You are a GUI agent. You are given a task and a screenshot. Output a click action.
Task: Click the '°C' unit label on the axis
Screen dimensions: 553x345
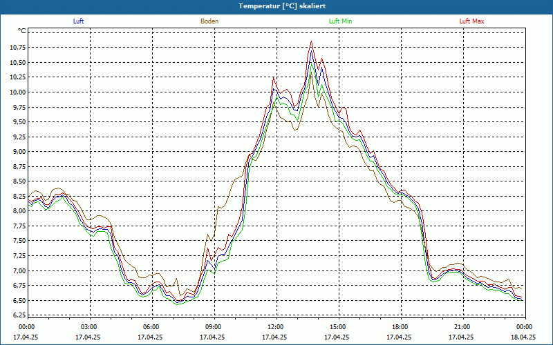pyautogui.click(x=22, y=31)
